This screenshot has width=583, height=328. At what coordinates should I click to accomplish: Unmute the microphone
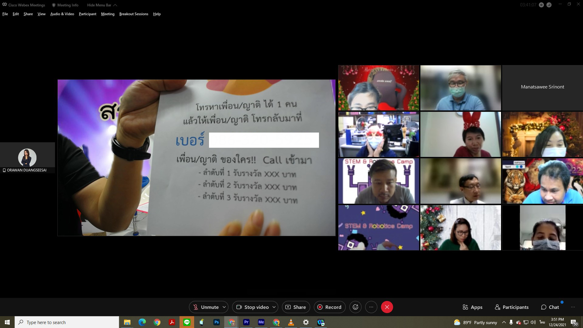pos(206,307)
